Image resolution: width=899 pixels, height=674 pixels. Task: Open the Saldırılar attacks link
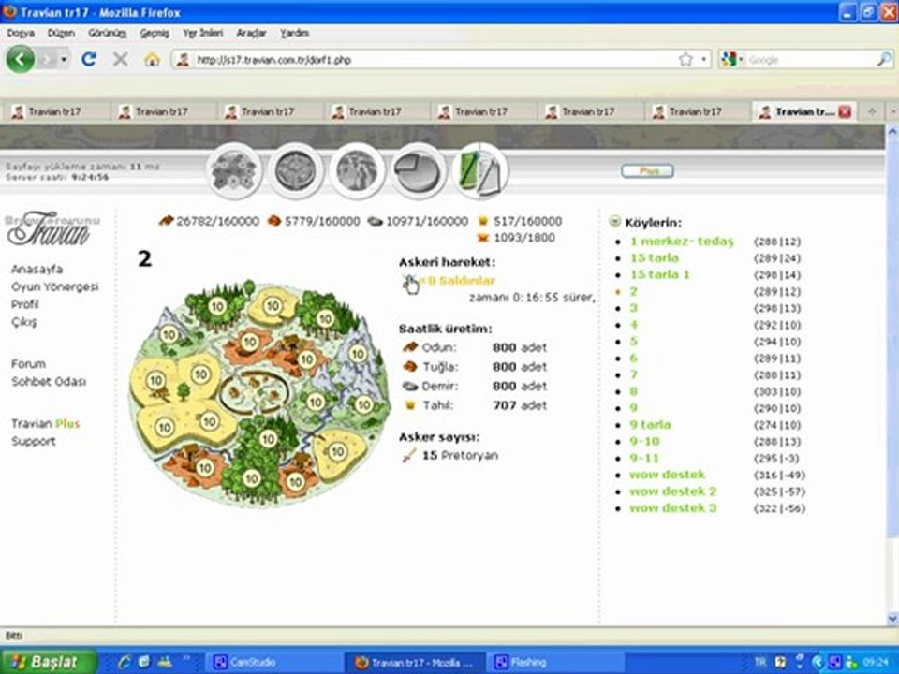coord(461,281)
